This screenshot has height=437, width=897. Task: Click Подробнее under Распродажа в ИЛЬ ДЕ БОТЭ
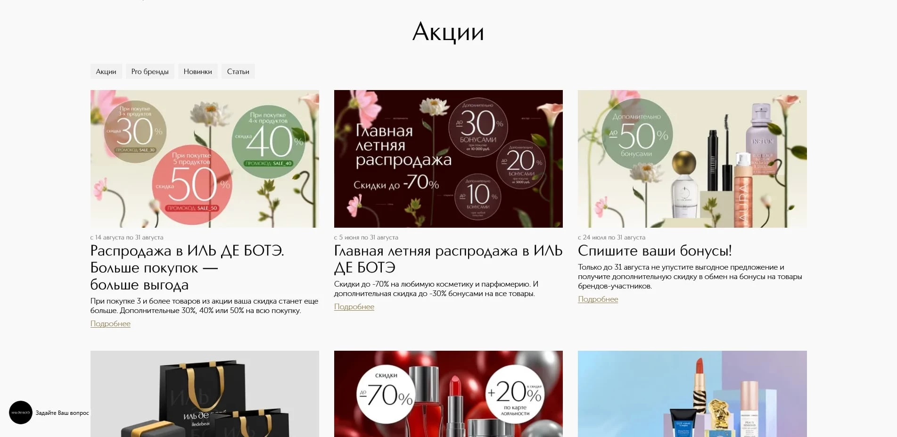[x=110, y=324]
